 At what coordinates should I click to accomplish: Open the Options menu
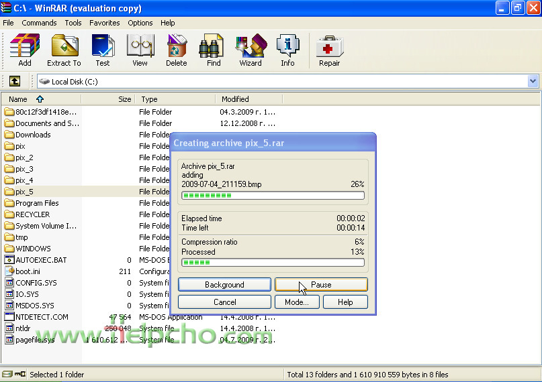(140, 23)
